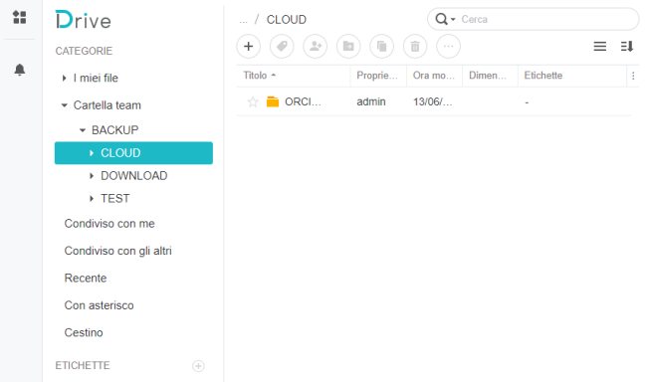The height and width of the screenshot is (382, 647).
Task: Click the copy files toolbar icon
Action: click(381, 46)
